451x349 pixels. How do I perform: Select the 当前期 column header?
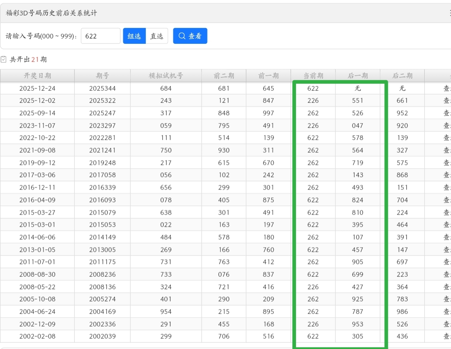point(313,76)
